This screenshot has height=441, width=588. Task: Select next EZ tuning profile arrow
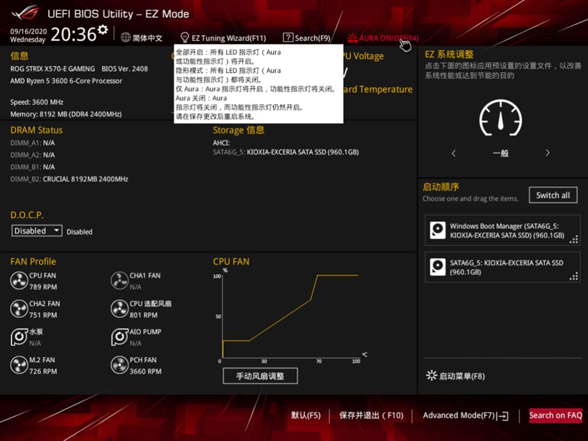pos(548,153)
